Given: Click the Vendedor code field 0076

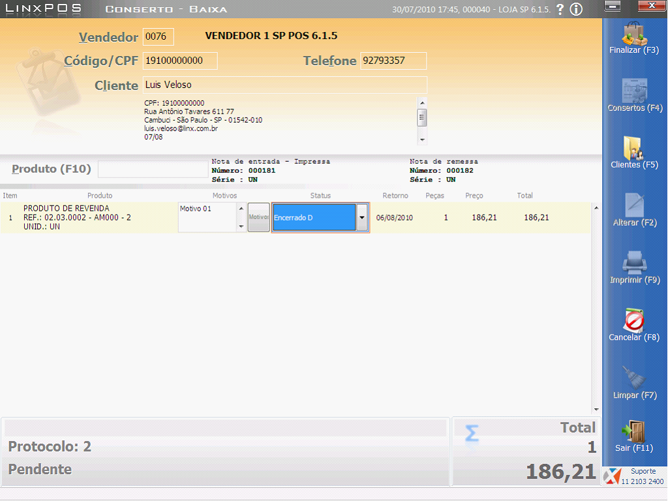Looking at the screenshot, I should (158, 37).
